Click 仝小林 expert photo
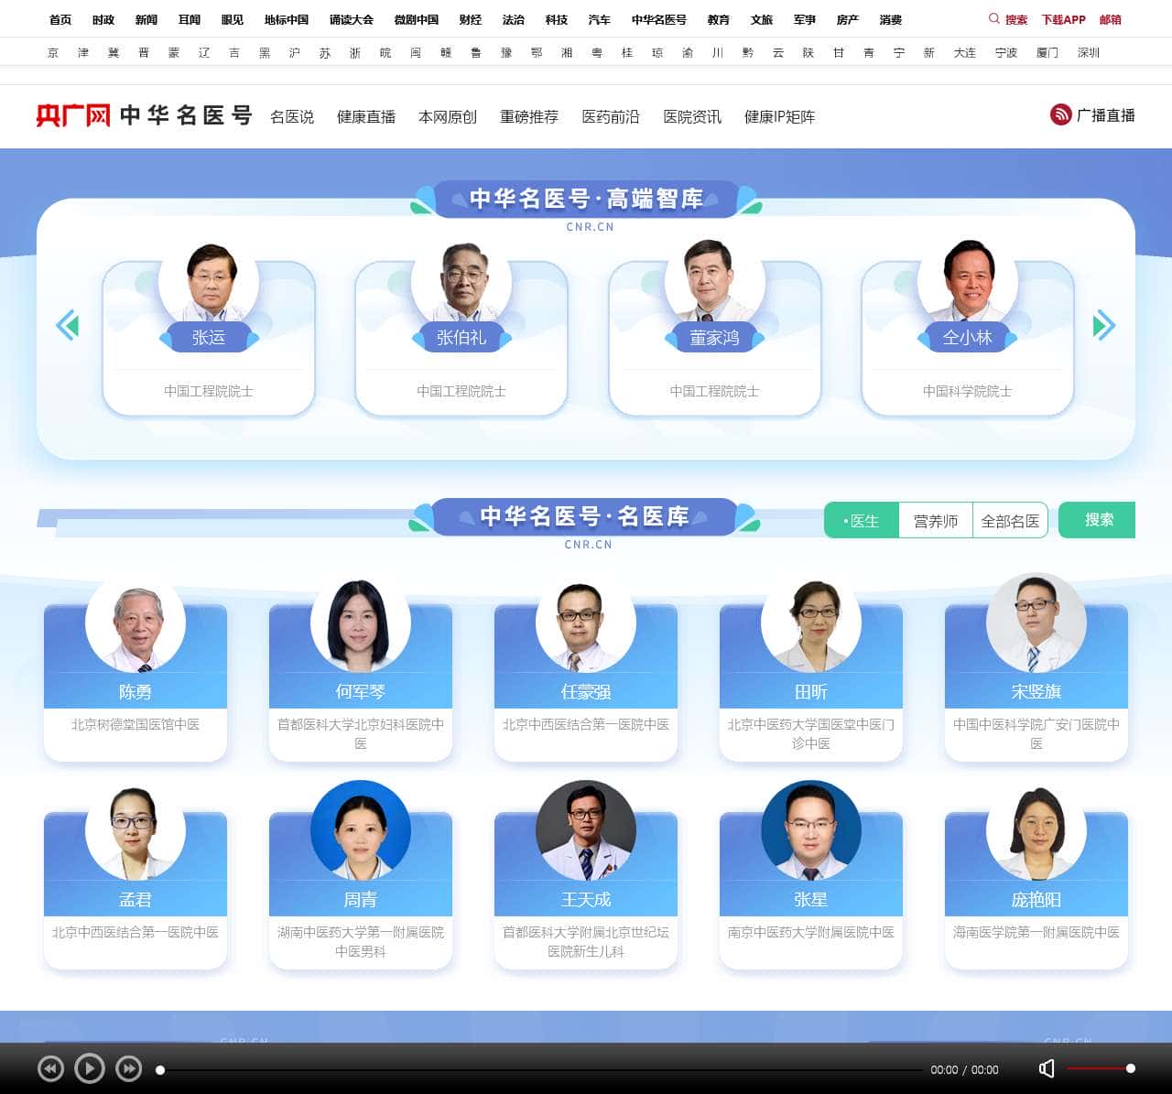Image resolution: width=1172 pixels, height=1094 pixels. click(x=967, y=280)
